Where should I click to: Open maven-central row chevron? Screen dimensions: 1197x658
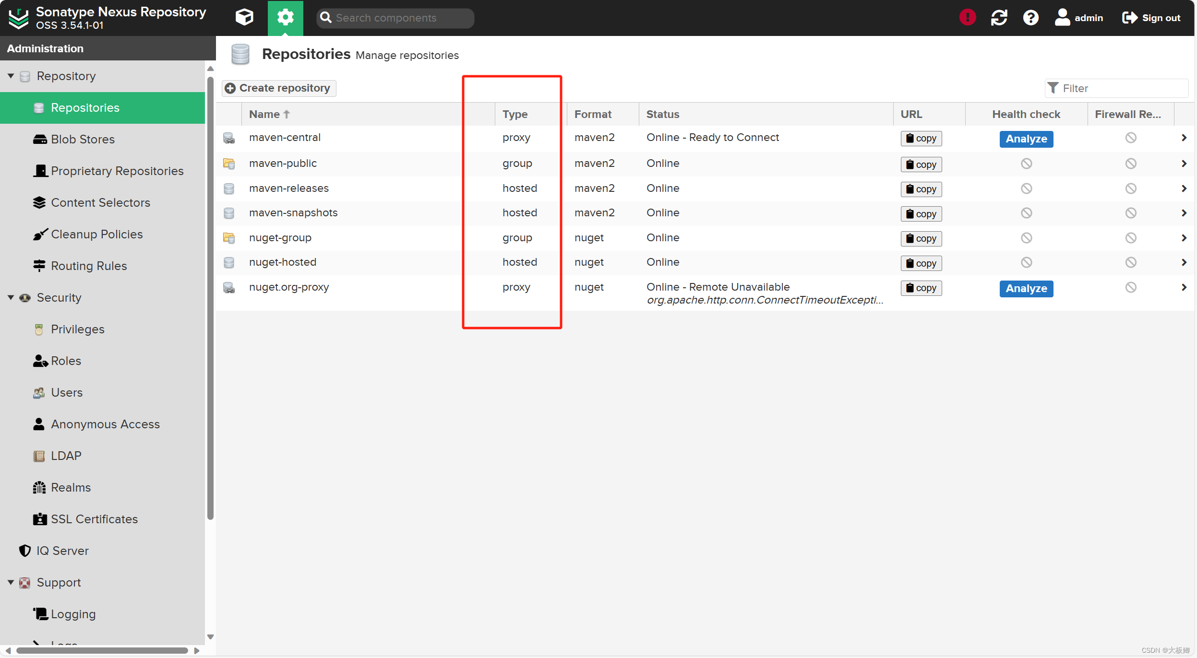pyautogui.click(x=1184, y=138)
